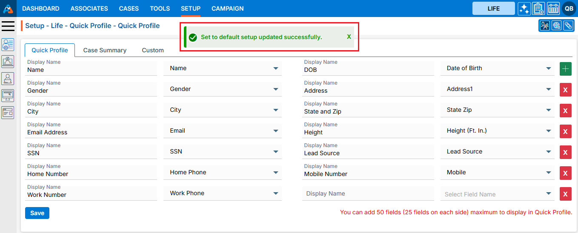Open the CAMPAIGN menu
Image resolution: width=578 pixels, height=233 pixels.
(228, 9)
